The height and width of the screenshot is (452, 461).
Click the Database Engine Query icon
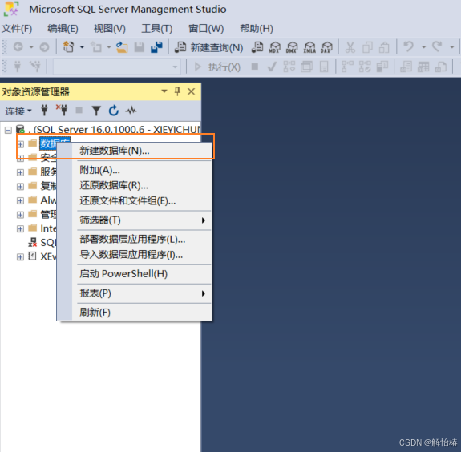pos(257,47)
